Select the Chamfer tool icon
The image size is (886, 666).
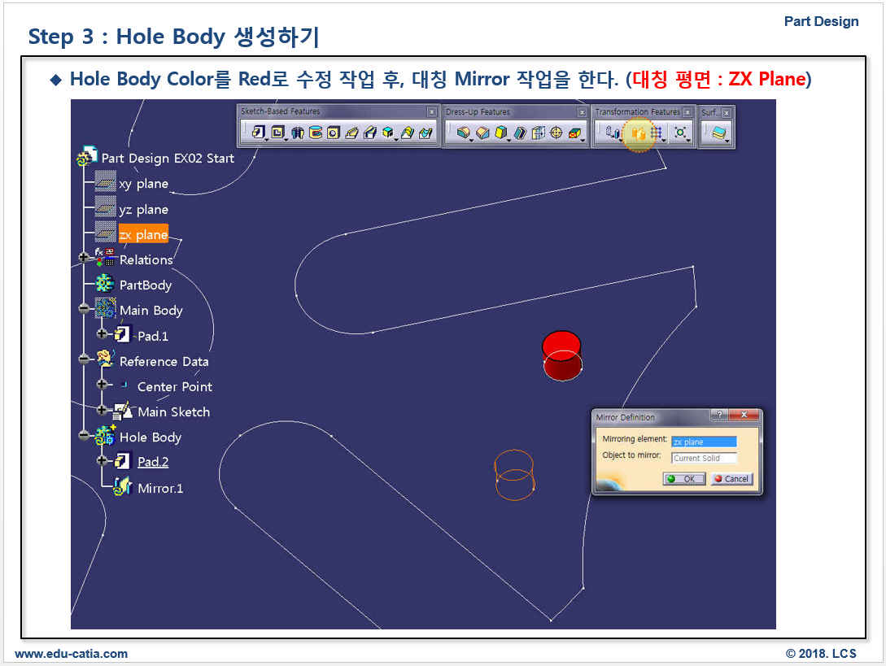point(482,133)
